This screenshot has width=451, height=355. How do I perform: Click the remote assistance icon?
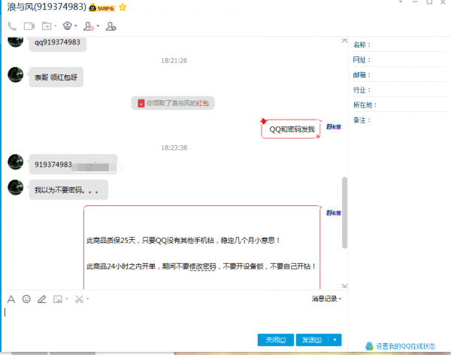[x=68, y=26]
